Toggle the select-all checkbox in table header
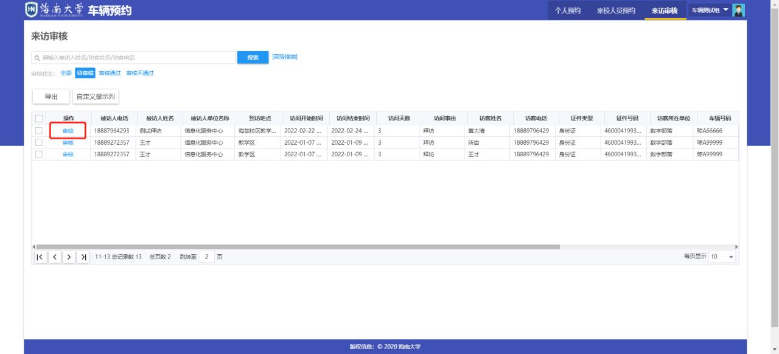This screenshot has width=779, height=354. (x=40, y=118)
